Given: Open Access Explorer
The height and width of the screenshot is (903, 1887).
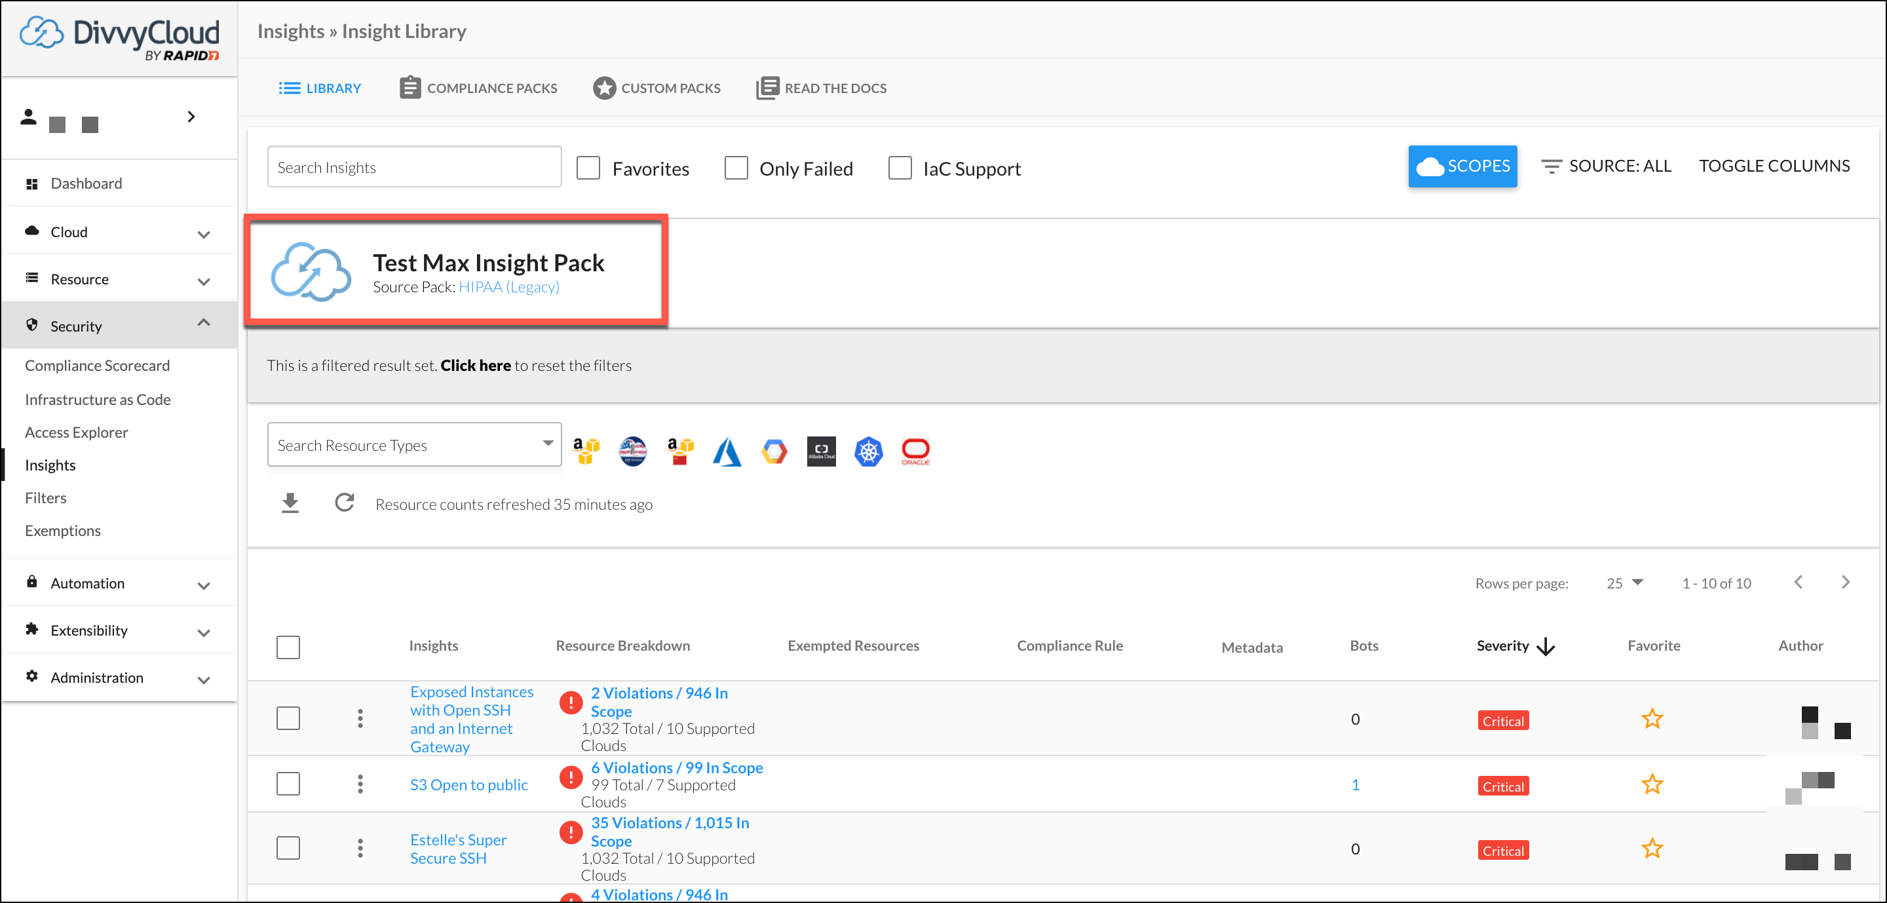Looking at the screenshot, I should tap(76, 432).
